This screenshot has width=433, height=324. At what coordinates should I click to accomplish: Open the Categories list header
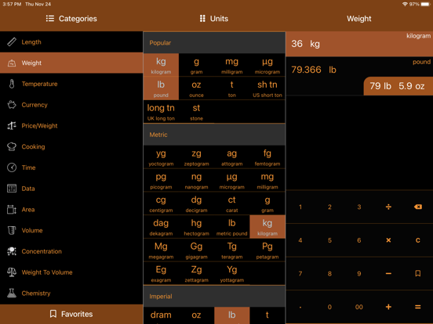(71, 19)
